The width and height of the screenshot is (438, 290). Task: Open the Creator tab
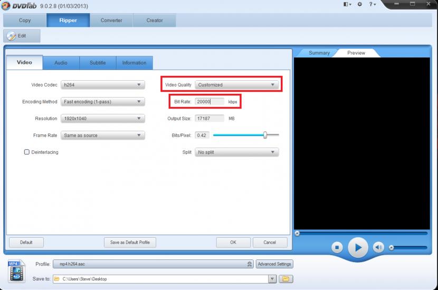tap(155, 21)
